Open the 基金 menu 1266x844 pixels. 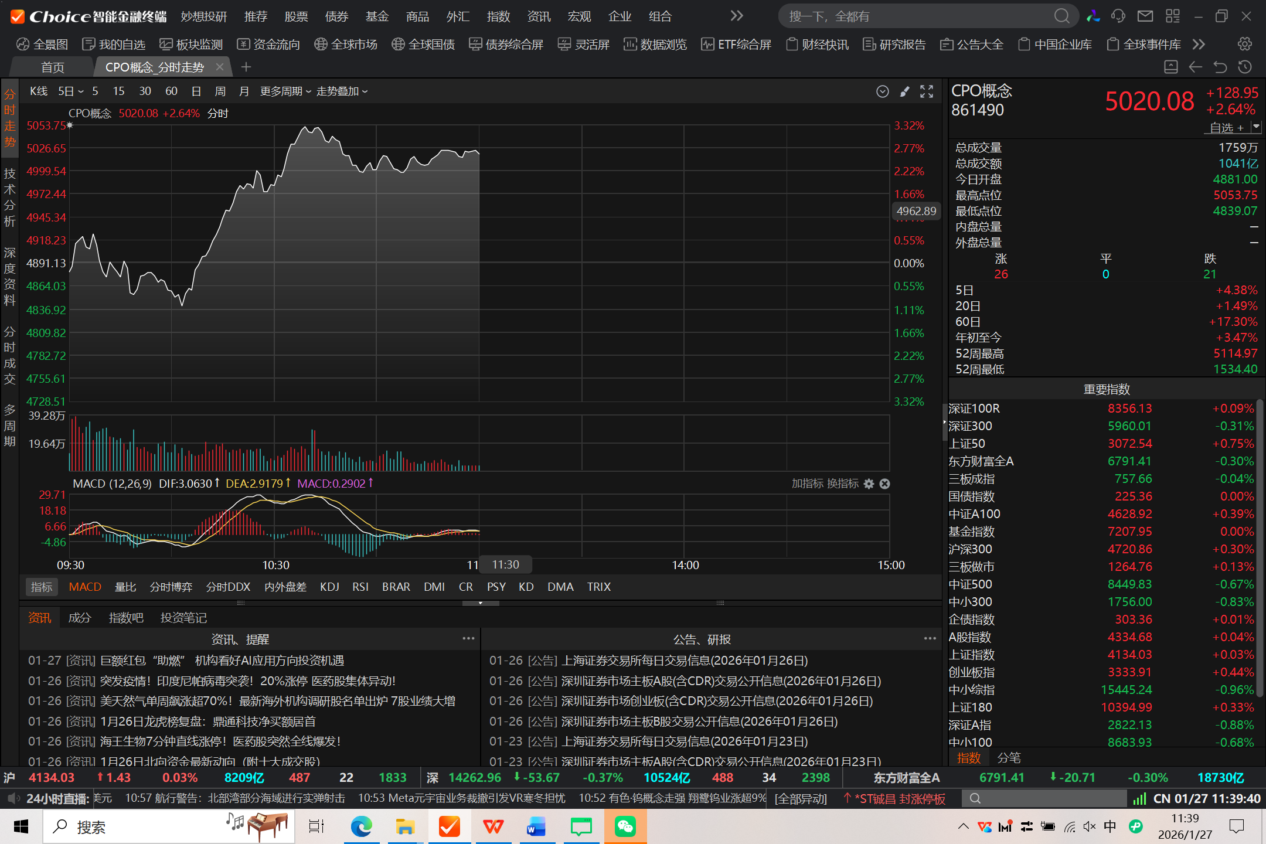tap(377, 16)
